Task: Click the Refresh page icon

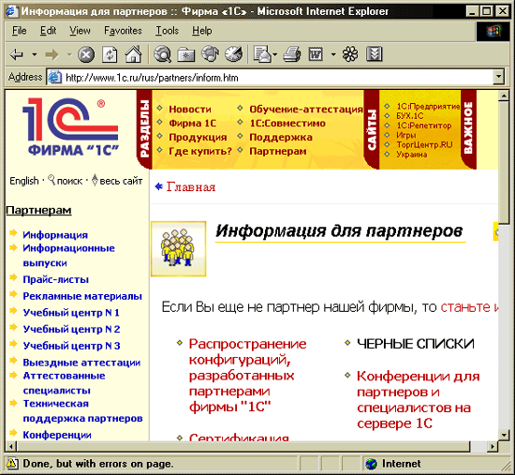Action: [110, 54]
